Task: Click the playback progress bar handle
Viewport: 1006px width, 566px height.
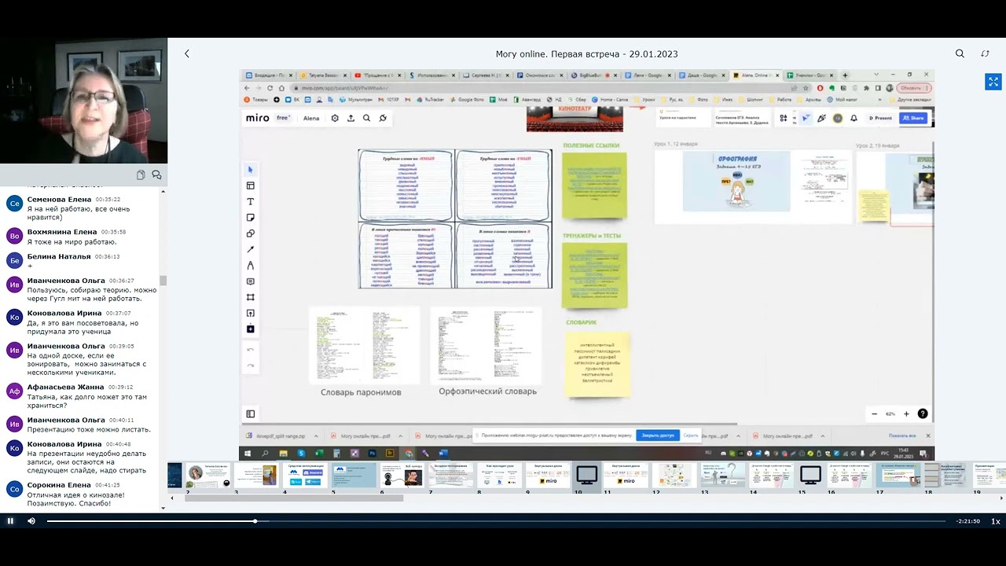Action: (x=255, y=521)
